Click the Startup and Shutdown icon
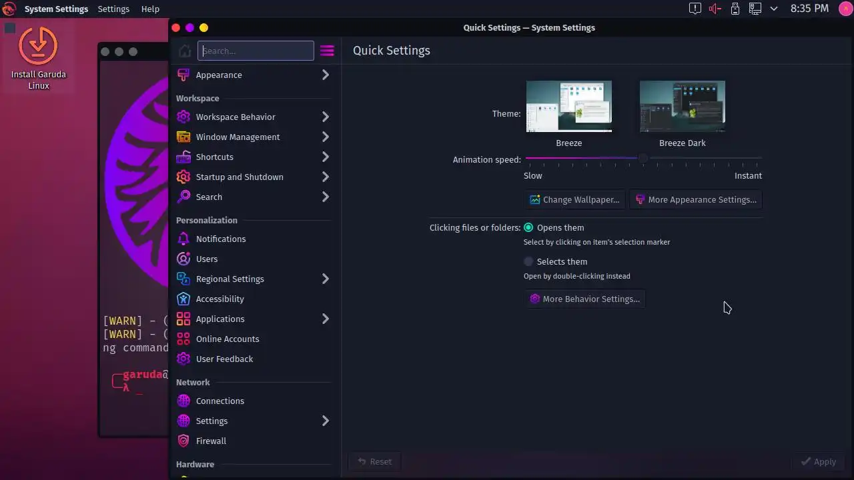The image size is (854, 480). pyautogui.click(x=183, y=177)
